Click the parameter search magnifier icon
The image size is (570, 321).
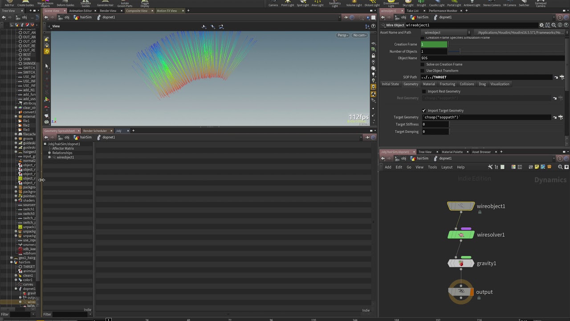(x=554, y=25)
